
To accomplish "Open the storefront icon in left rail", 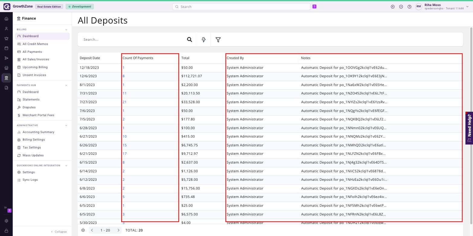I will tap(6, 68).
